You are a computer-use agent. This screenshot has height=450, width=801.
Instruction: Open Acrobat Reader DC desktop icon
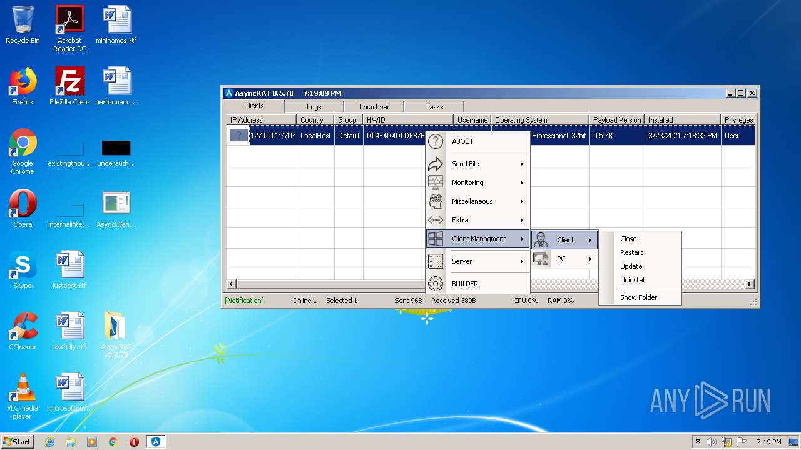point(69,29)
